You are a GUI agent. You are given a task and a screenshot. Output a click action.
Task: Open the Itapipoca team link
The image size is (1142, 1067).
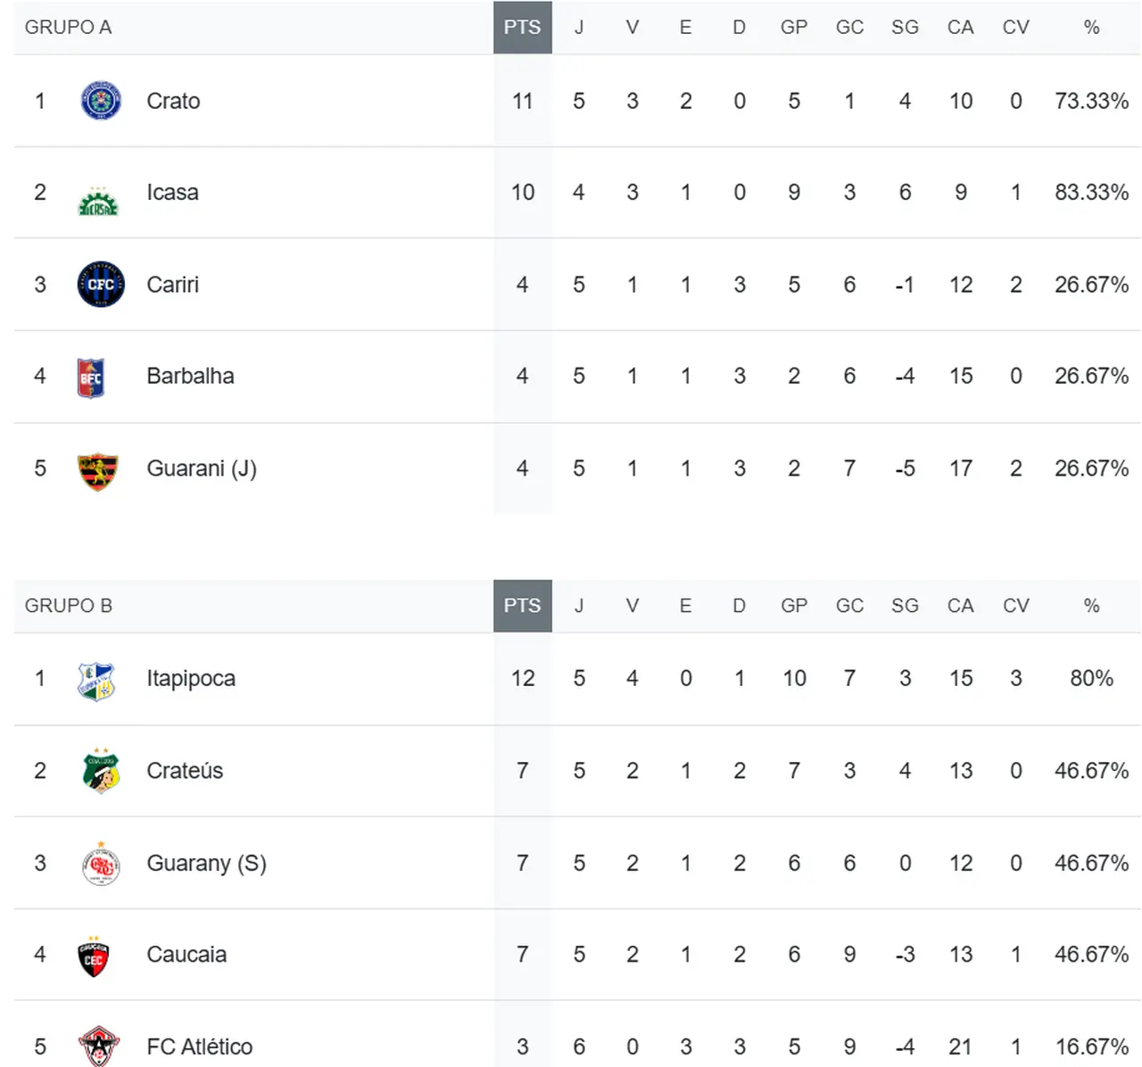click(x=191, y=679)
